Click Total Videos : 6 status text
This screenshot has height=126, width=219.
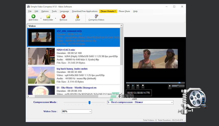[150, 120]
